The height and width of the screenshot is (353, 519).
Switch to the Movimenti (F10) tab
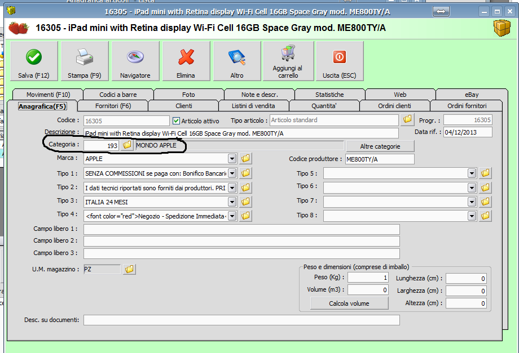[x=49, y=95]
